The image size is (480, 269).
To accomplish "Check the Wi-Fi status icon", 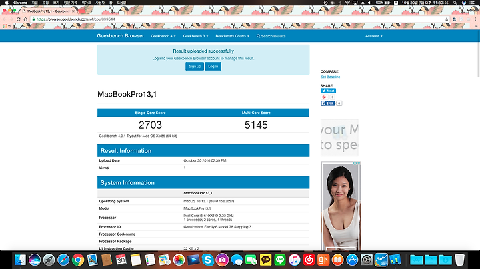I will pos(347,3).
